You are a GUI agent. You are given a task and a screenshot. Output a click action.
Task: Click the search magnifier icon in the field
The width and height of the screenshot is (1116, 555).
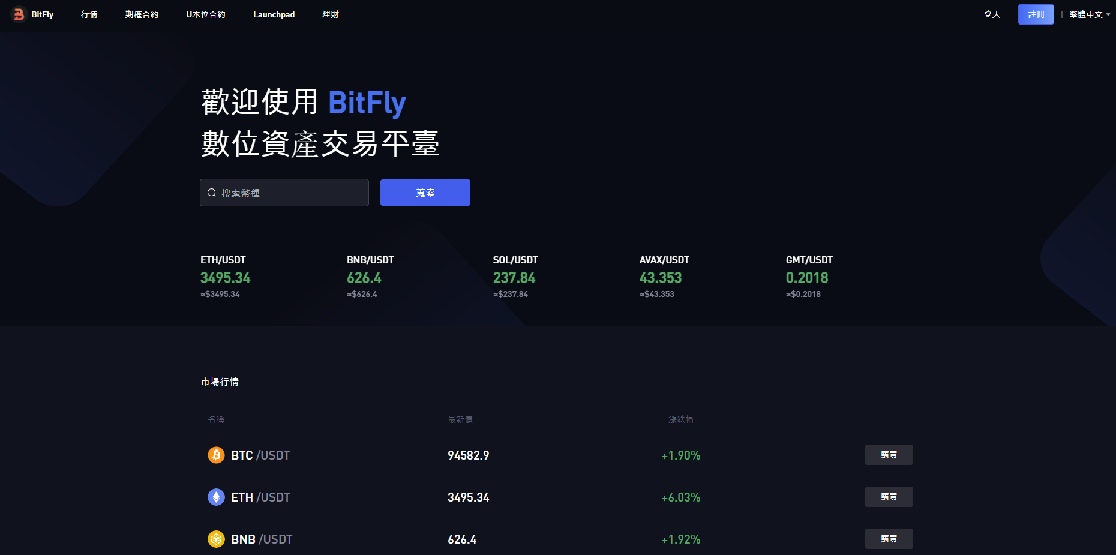[x=212, y=193]
